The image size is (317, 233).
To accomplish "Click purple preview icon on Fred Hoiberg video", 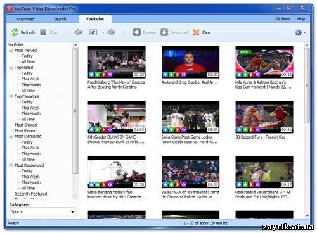I will pos(110,75).
